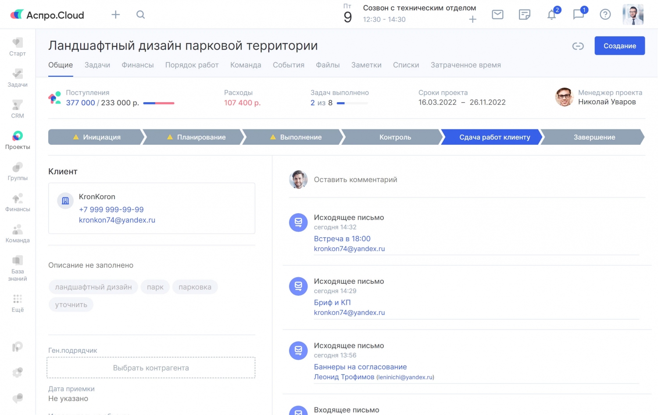658x415 pixels.
Task: Open the Встреча в 18:00 email link
Action: (342, 239)
